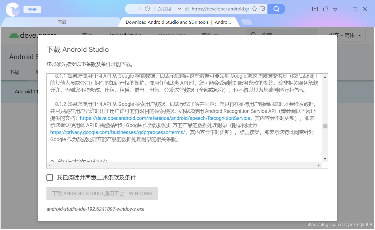Click the horizontal scrollbar right arrow in terms box
Viewport: 375px width, 230px height.
click(319, 165)
